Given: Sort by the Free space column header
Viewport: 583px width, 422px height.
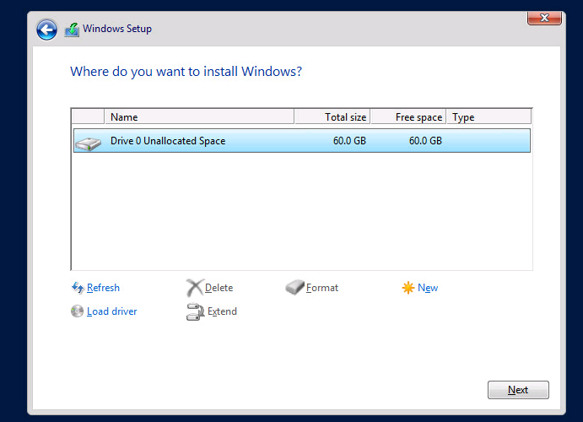Looking at the screenshot, I should click(408, 116).
